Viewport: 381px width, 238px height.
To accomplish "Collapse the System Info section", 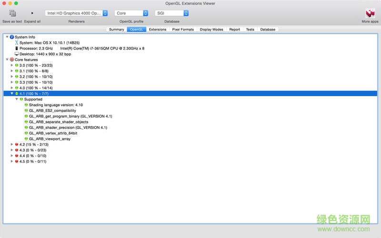I will pyautogui.click(x=7, y=37).
